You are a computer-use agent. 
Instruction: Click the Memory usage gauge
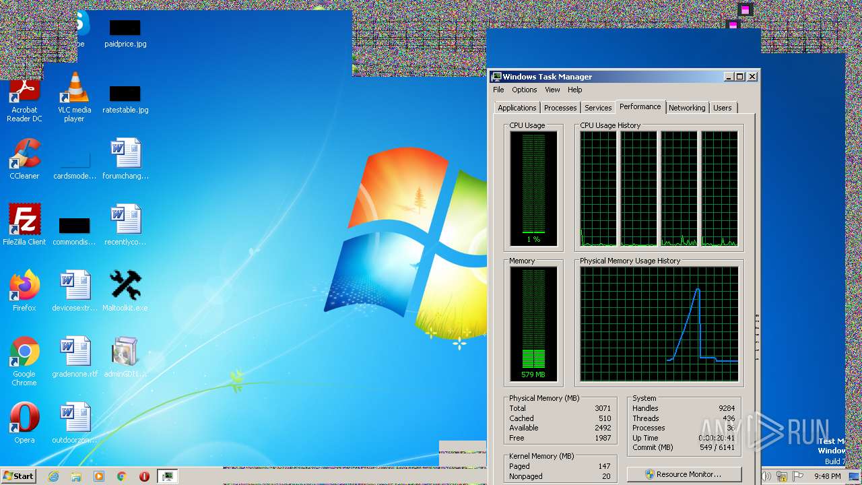click(x=533, y=324)
